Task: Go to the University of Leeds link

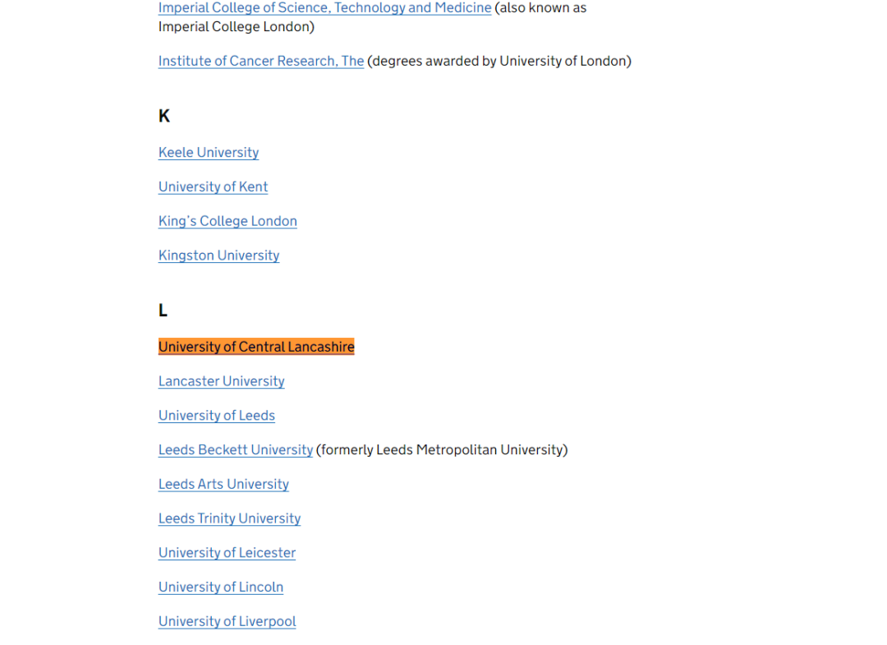Action: pos(216,416)
